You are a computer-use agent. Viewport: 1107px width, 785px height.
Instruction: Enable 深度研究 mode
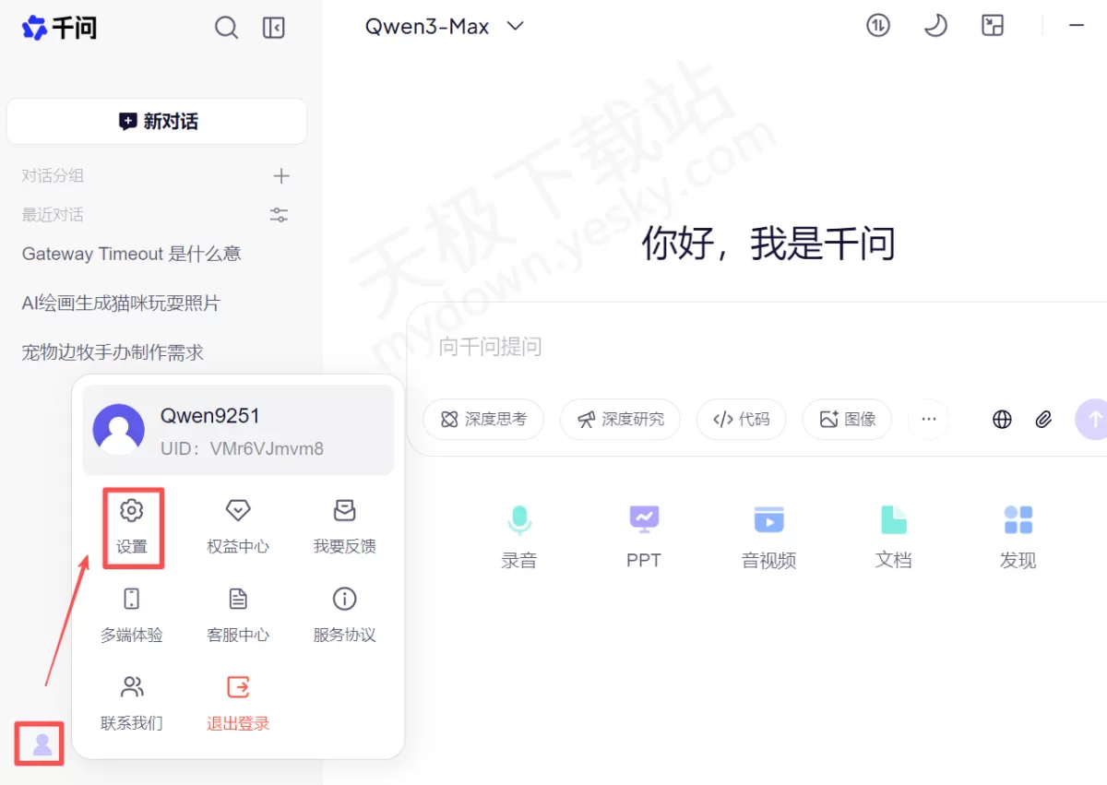[x=620, y=420]
